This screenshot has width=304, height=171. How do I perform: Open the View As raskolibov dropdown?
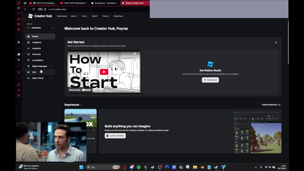tap(40, 28)
